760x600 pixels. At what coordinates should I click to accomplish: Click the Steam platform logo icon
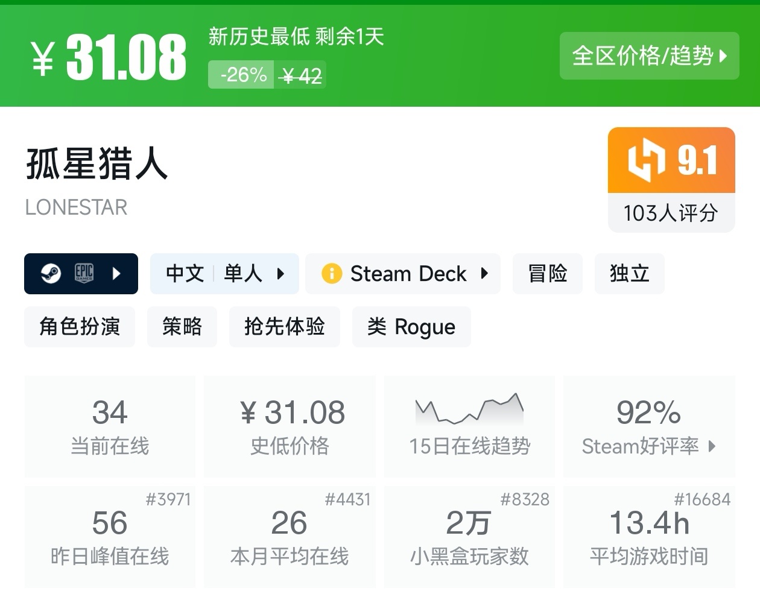click(51, 274)
